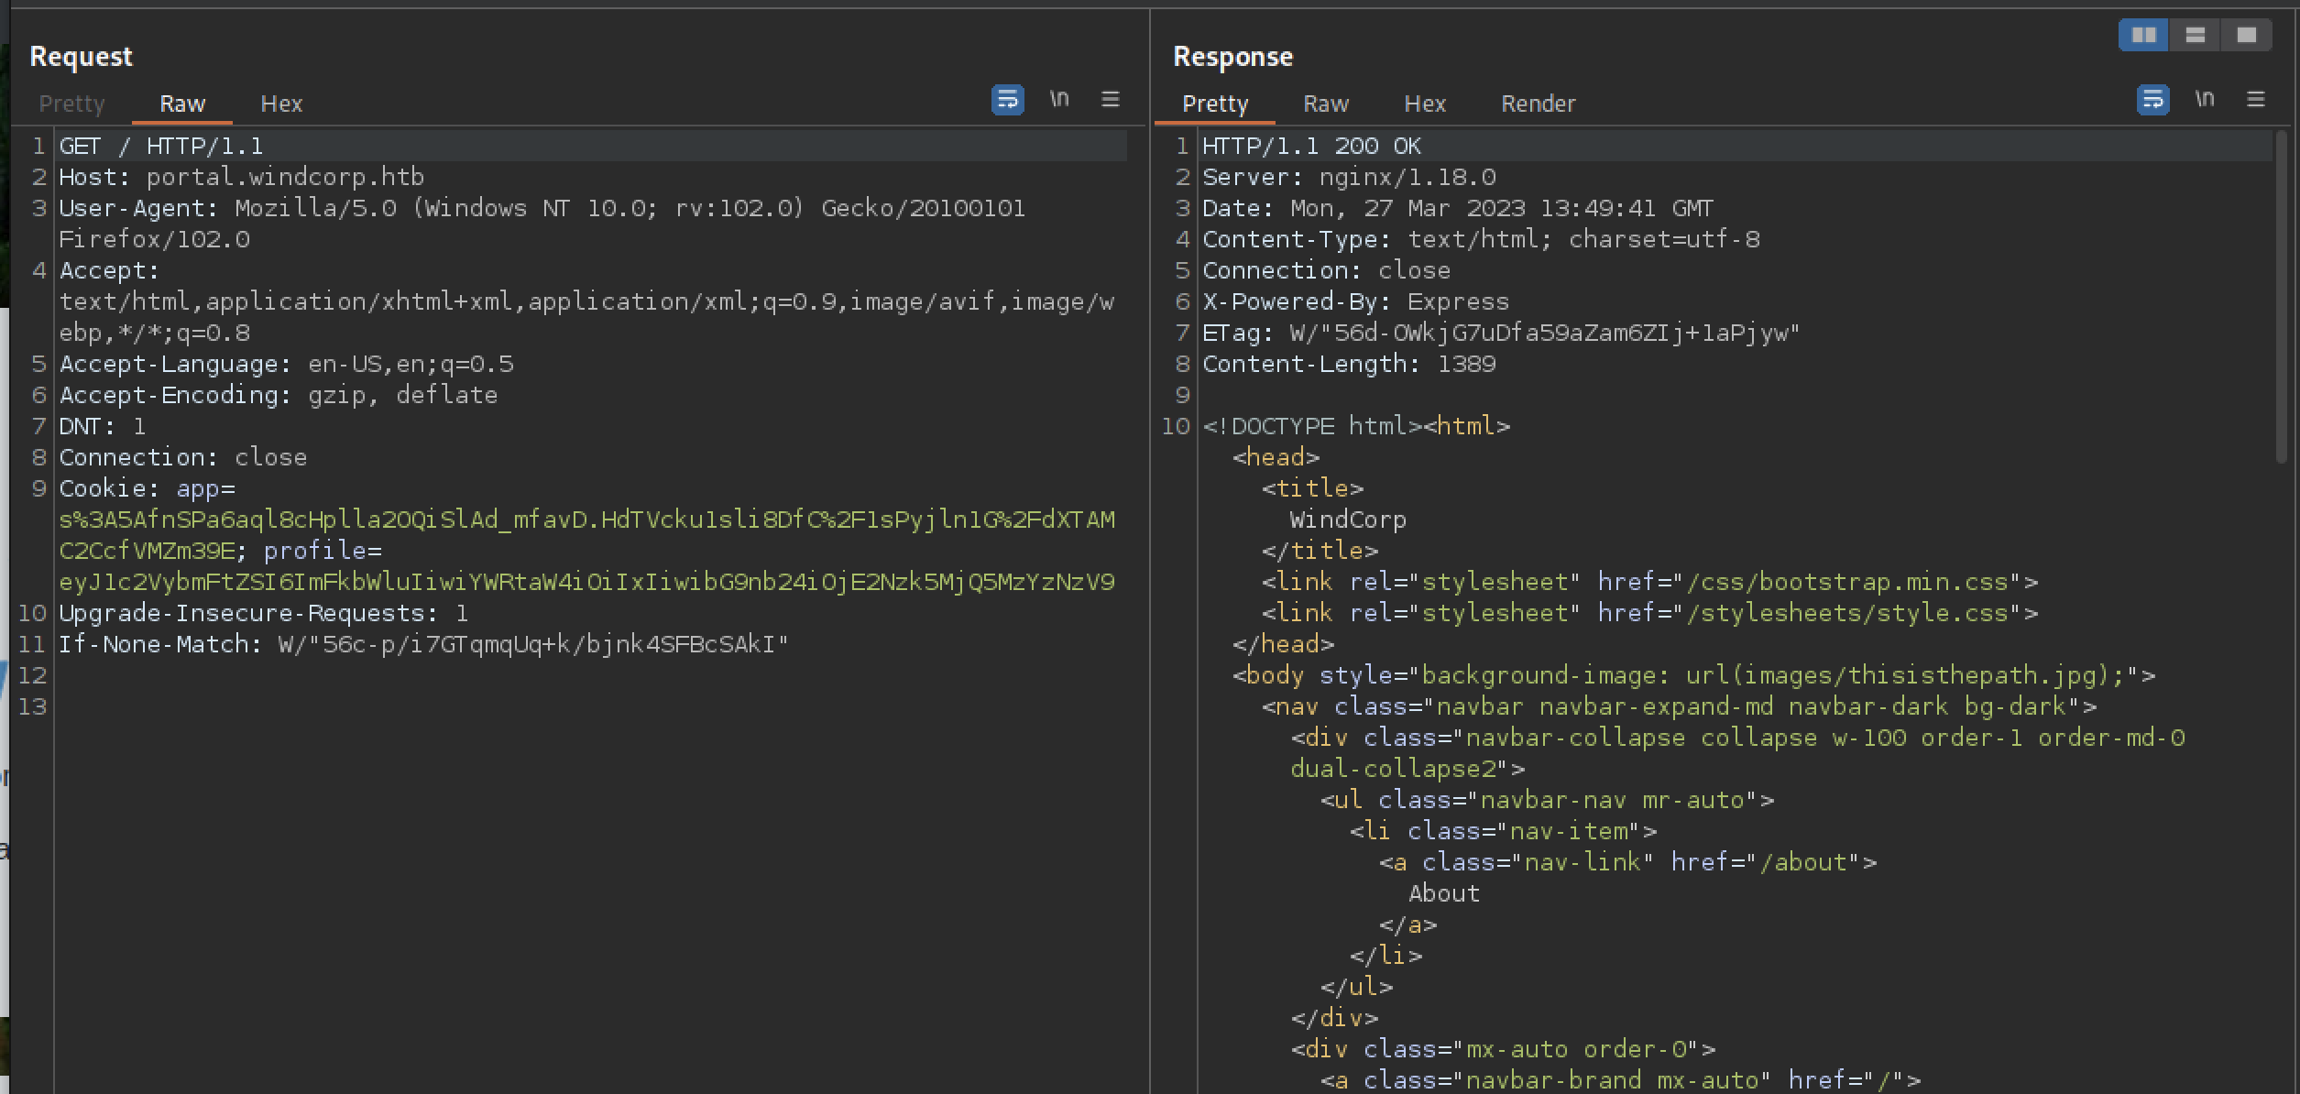Switch Request view to Hex tab
The image size is (2300, 1094).
(281, 104)
